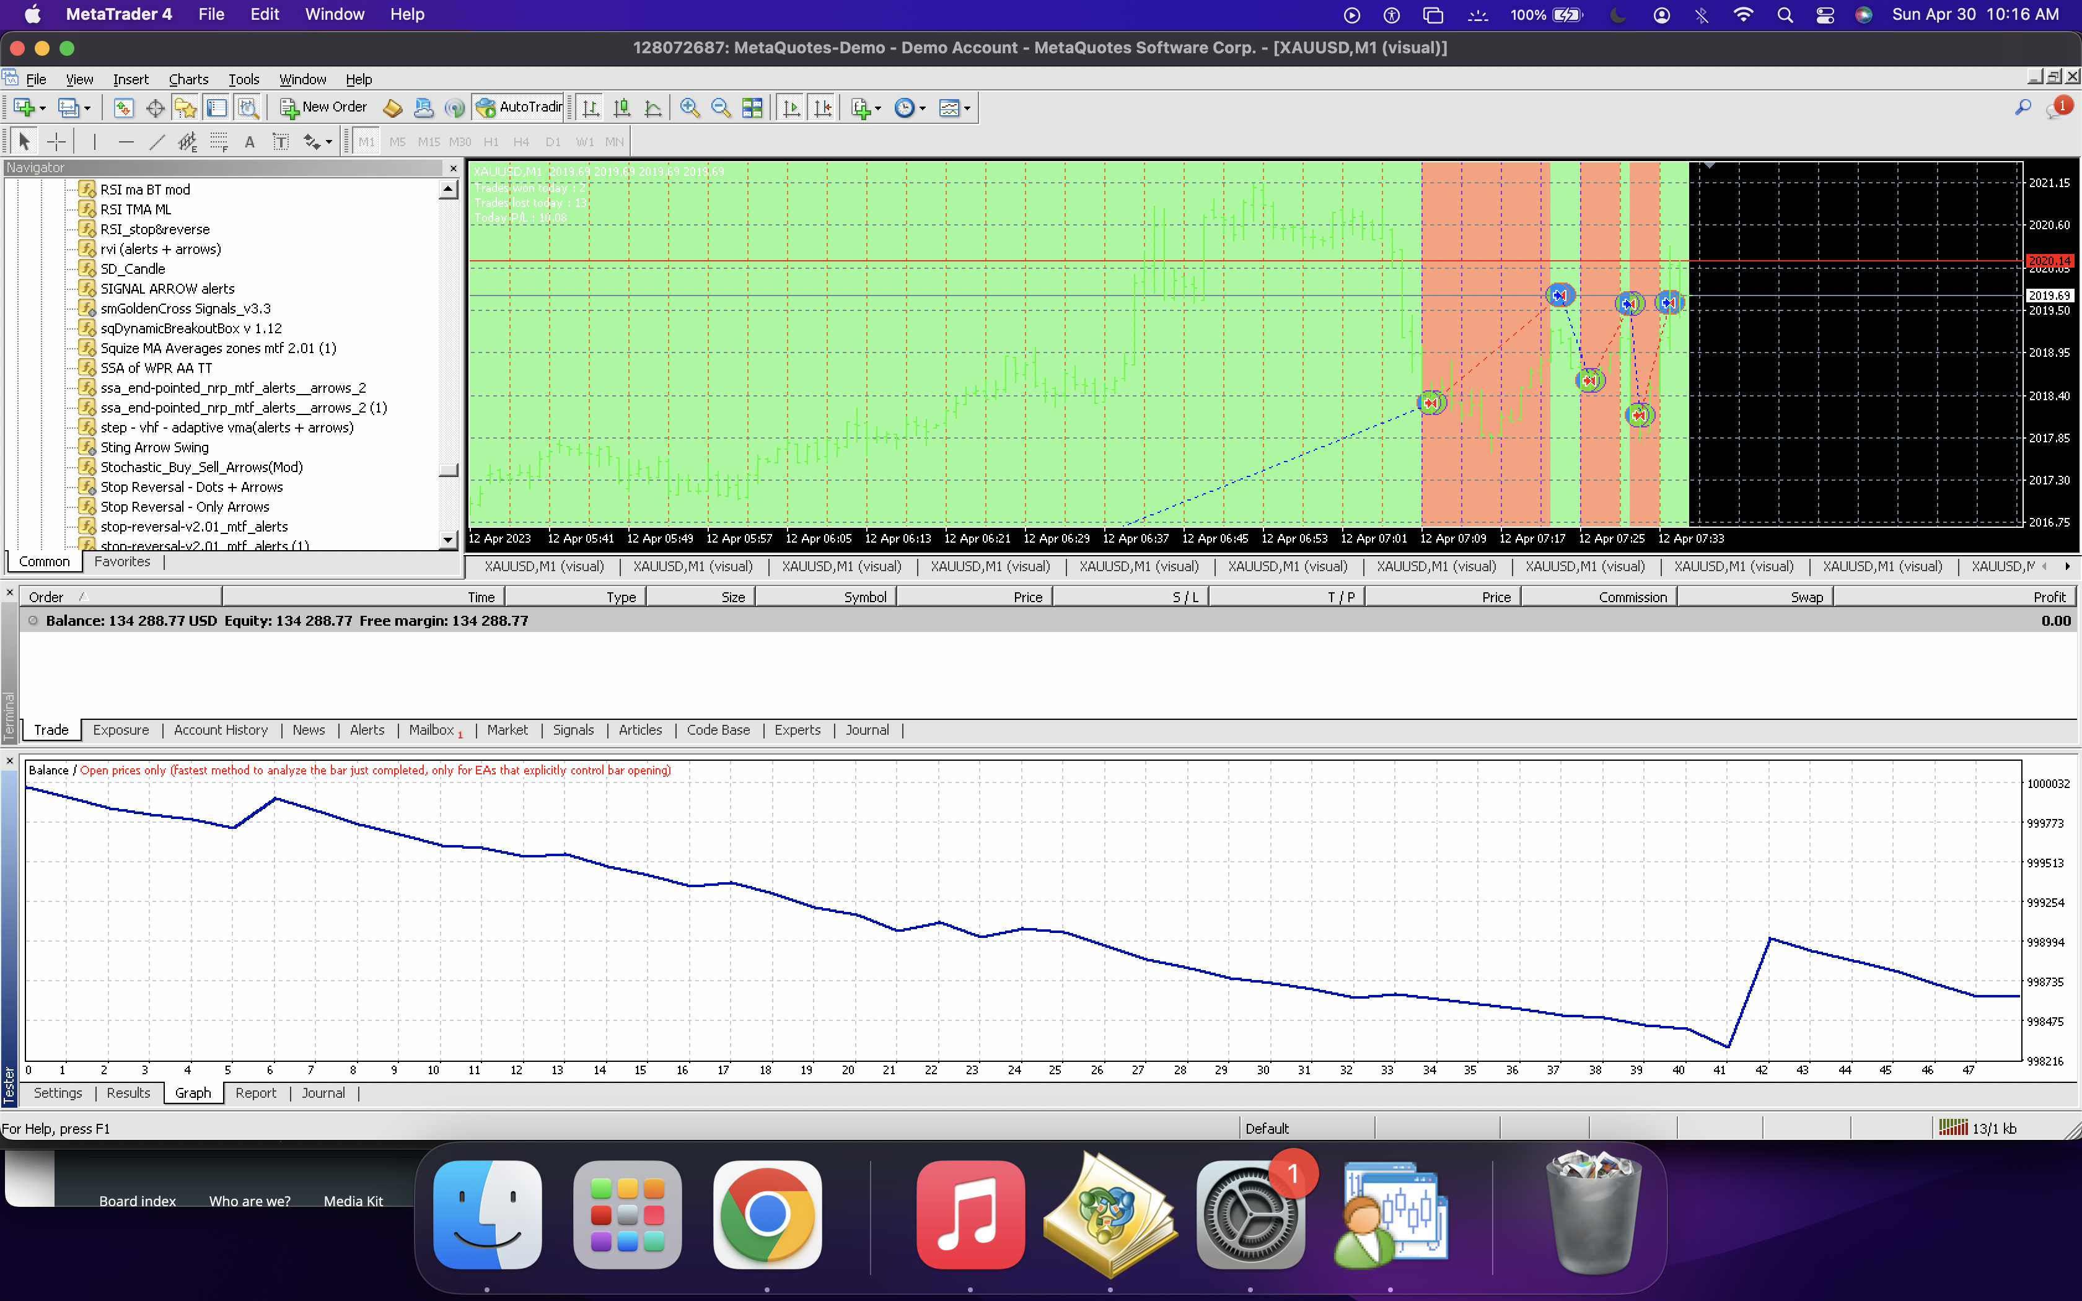This screenshot has width=2082, height=1301.
Task: Open the Indicators list dropdown arrow
Action: coord(877,108)
